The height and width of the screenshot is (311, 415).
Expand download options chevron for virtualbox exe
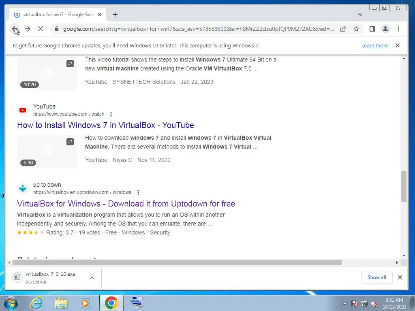point(92,278)
